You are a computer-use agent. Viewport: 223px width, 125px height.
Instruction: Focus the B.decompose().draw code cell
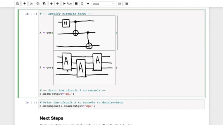pyautogui.click(x=121, y=104)
